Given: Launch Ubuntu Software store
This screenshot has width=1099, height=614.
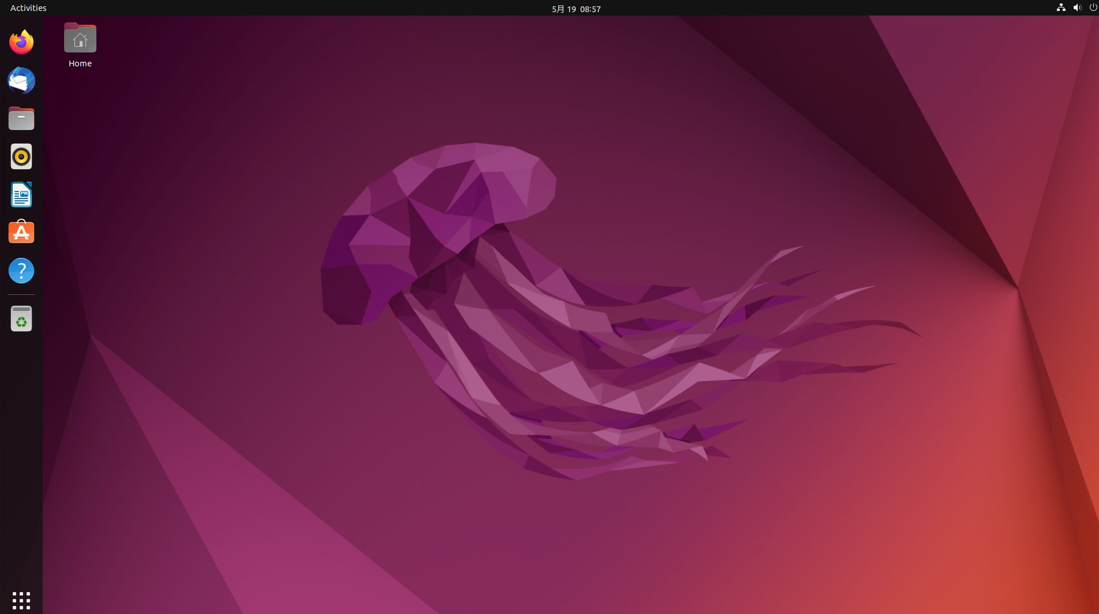Looking at the screenshot, I should pyautogui.click(x=21, y=233).
